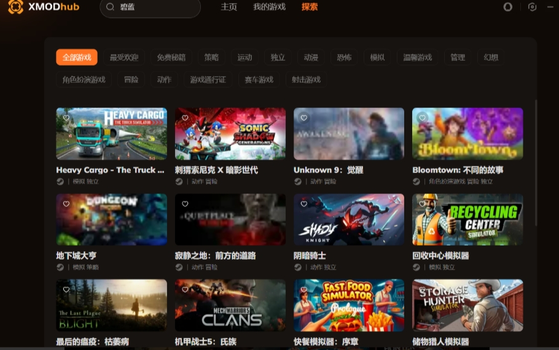This screenshot has width=559, height=350.
Task: Open the Bloomtown game thumbnail
Action: [467, 134]
